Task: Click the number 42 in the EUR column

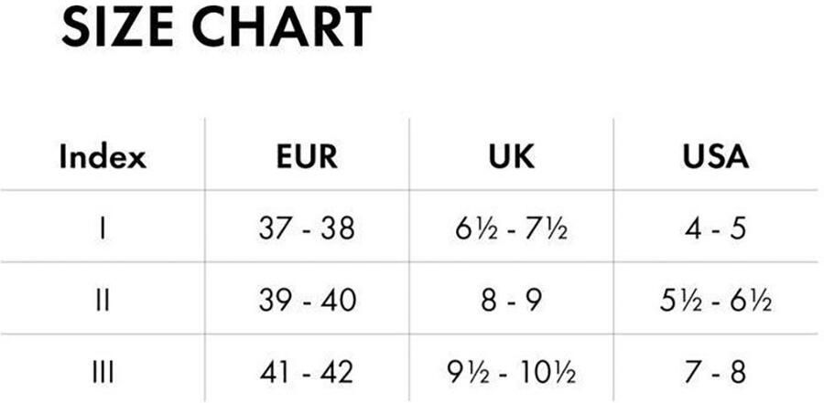Action: (336, 372)
